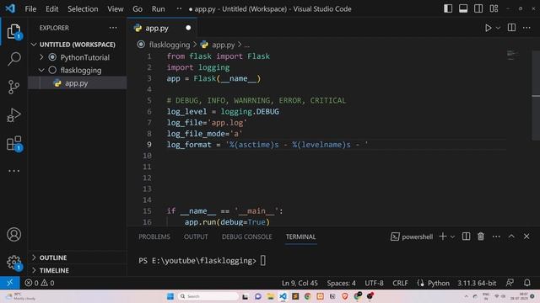Screen dimensions: 540x303
Task: Split the editor to the right
Action: (511, 28)
